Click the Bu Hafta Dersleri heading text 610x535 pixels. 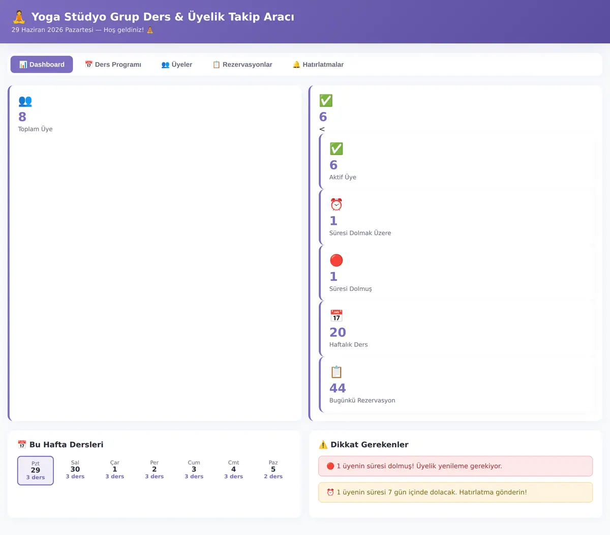pyautogui.click(x=67, y=444)
